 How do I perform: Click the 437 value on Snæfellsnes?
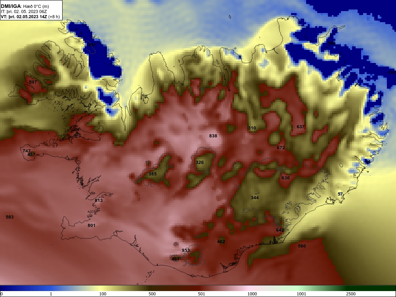(x=31, y=154)
